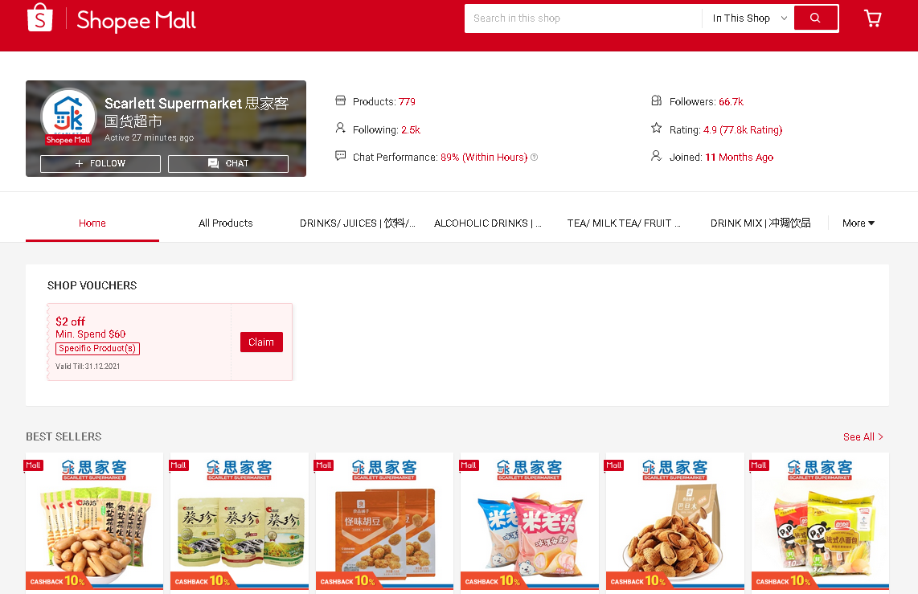Image resolution: width=918 pixels, height=594 pixels.
Task: Follow the Scarlett Supermarket shop
Action: 100,163
